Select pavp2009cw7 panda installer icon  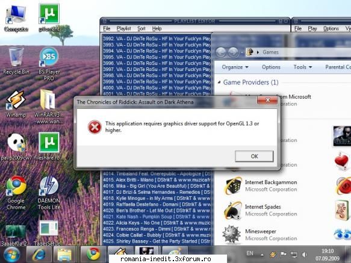(16, 147)
